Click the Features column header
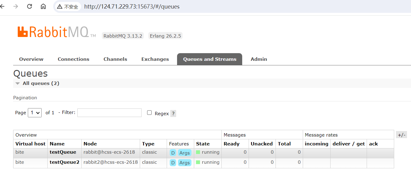Viewport: 411px width, 172px height. [x=179, y=144]
